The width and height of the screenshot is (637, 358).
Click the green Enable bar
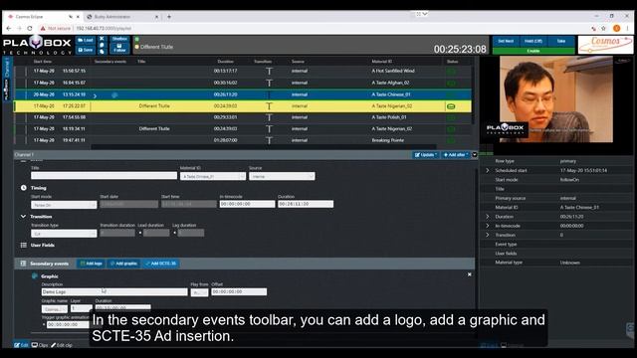[533, 51]
